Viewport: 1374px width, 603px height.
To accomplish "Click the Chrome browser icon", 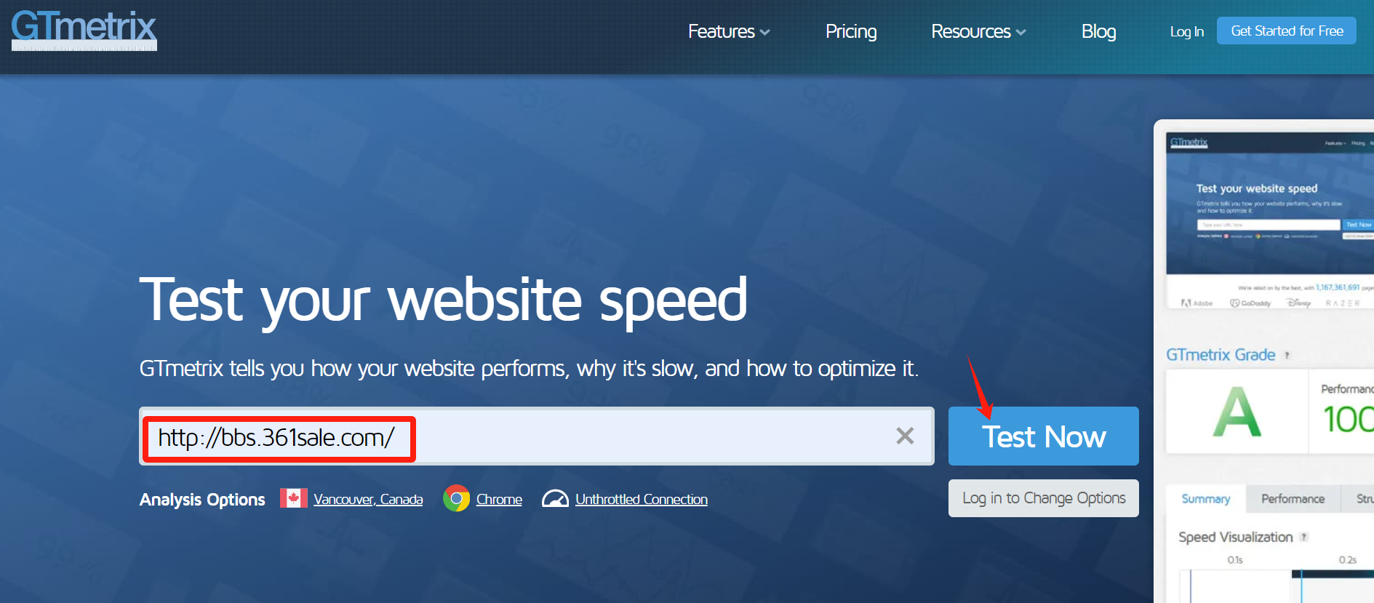I will click(457, 498).
